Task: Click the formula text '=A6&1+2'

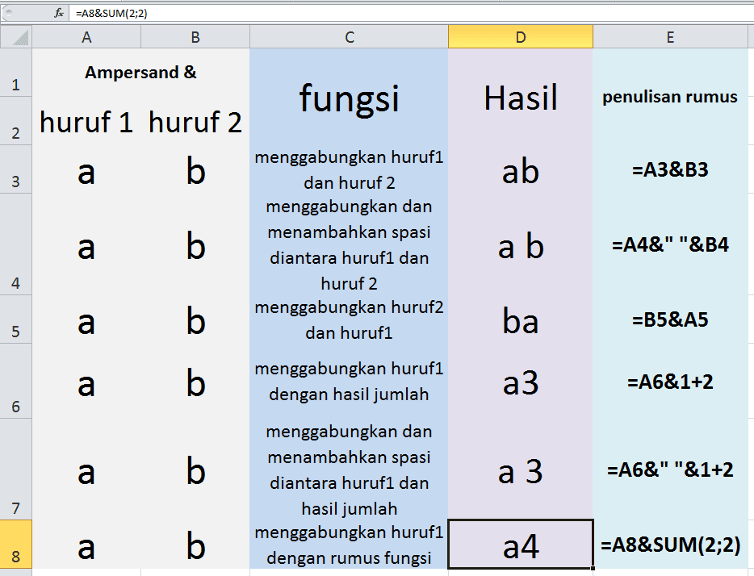Action: point(670,382)
